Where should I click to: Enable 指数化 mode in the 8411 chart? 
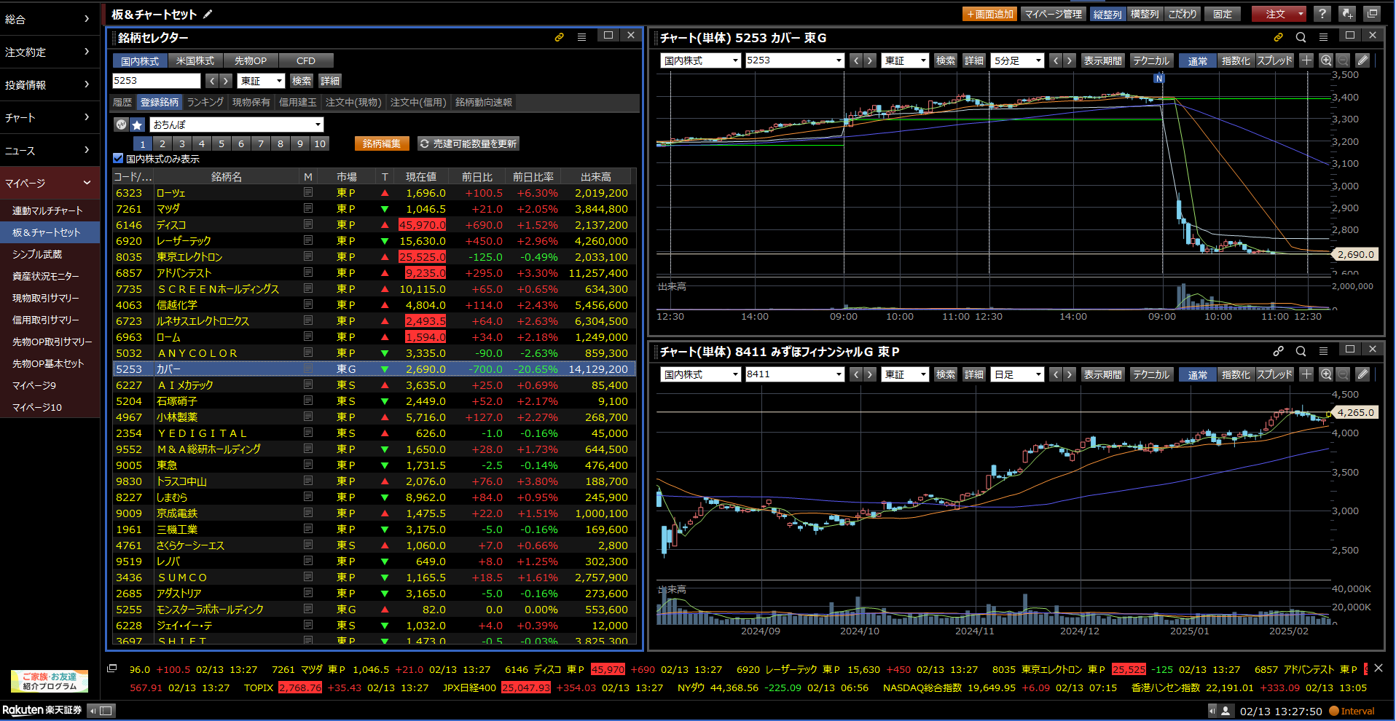tap(1236, 374)
